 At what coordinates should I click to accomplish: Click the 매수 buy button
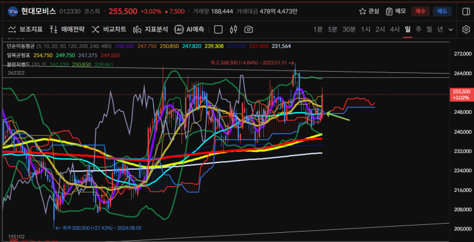[420, 11]
